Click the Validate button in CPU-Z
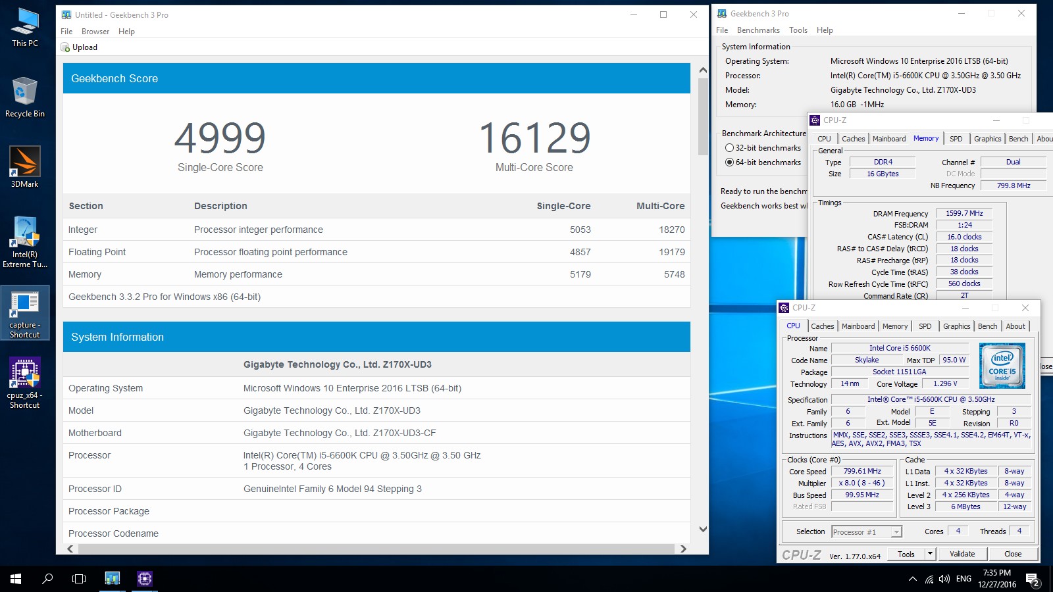 click(962, 554)
